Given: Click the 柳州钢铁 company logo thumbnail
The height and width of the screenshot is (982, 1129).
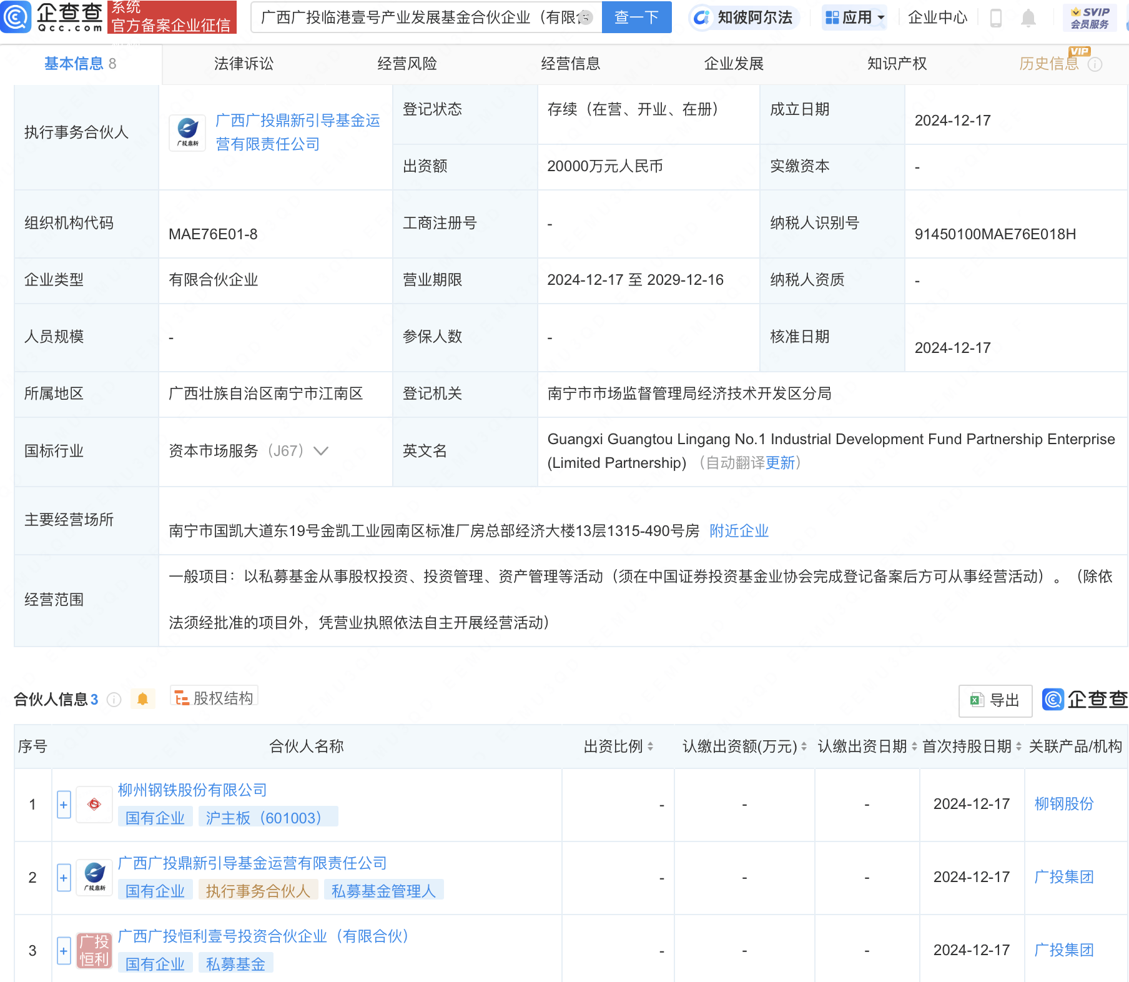Looking at the screenshot, I should [94, 805].
